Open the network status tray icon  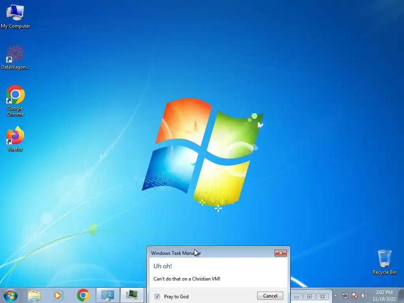345,296
